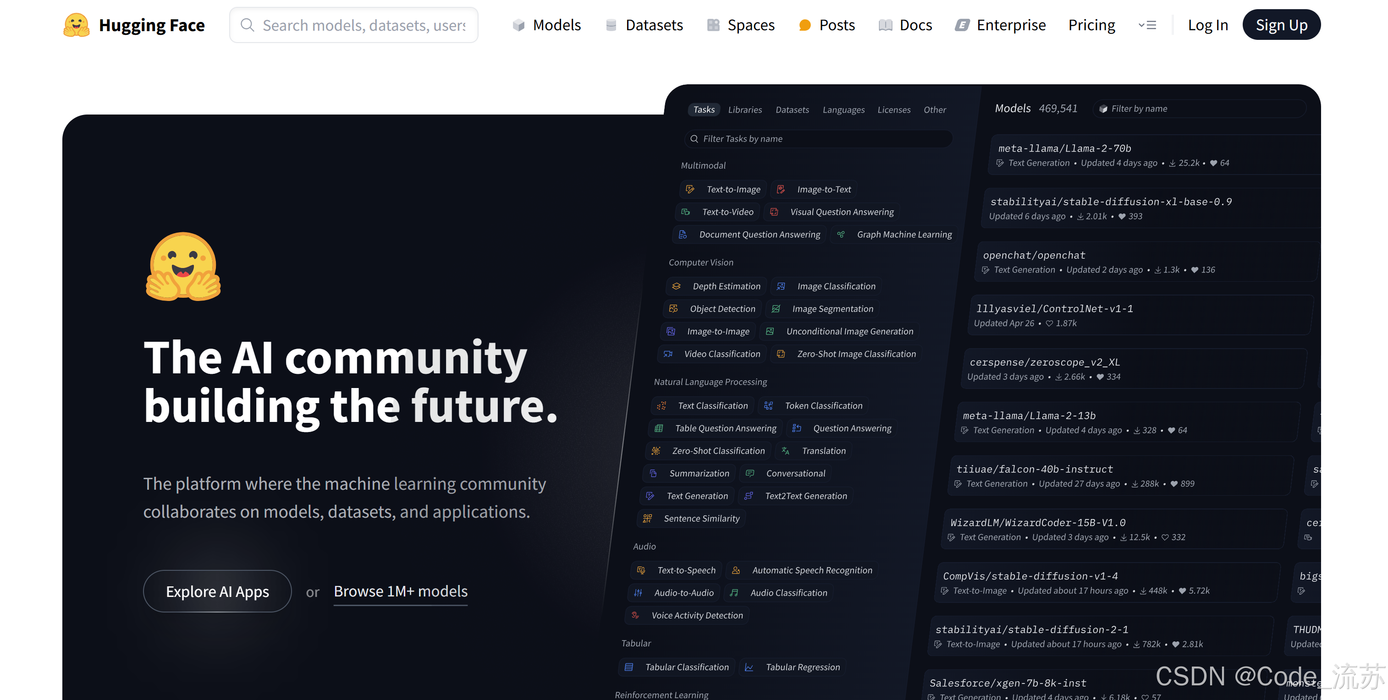Click the orange Posts dot icon
Viewport: 1388px width, 700px height.
804,25
